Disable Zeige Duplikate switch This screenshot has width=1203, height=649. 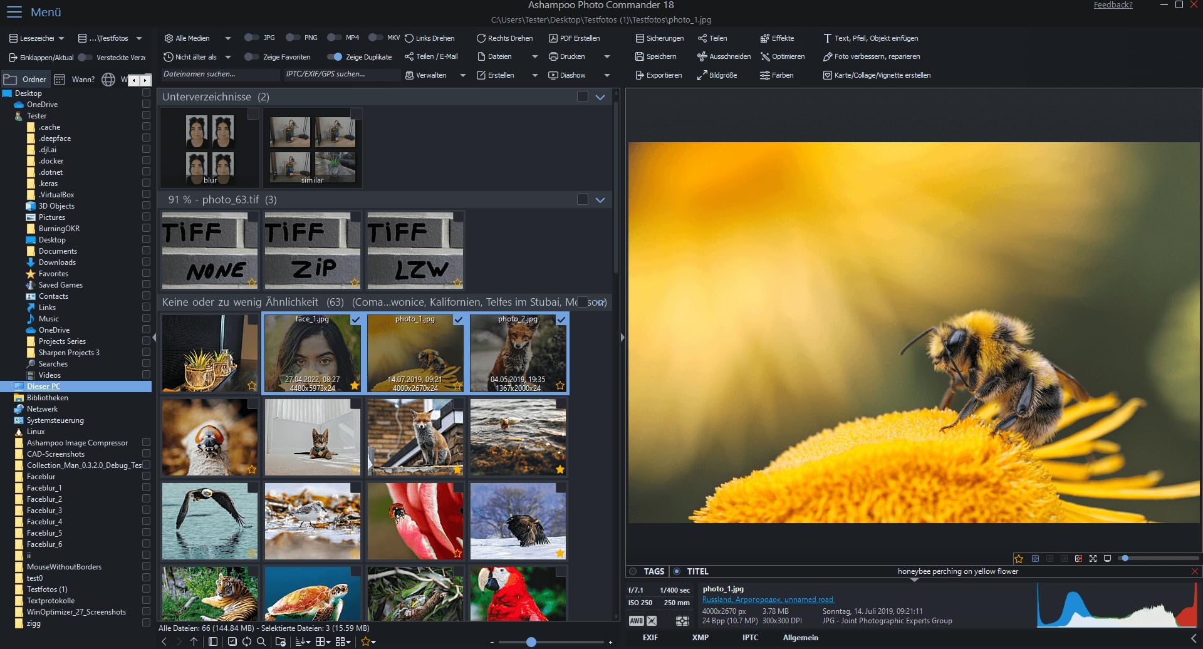tap(335, 57)
